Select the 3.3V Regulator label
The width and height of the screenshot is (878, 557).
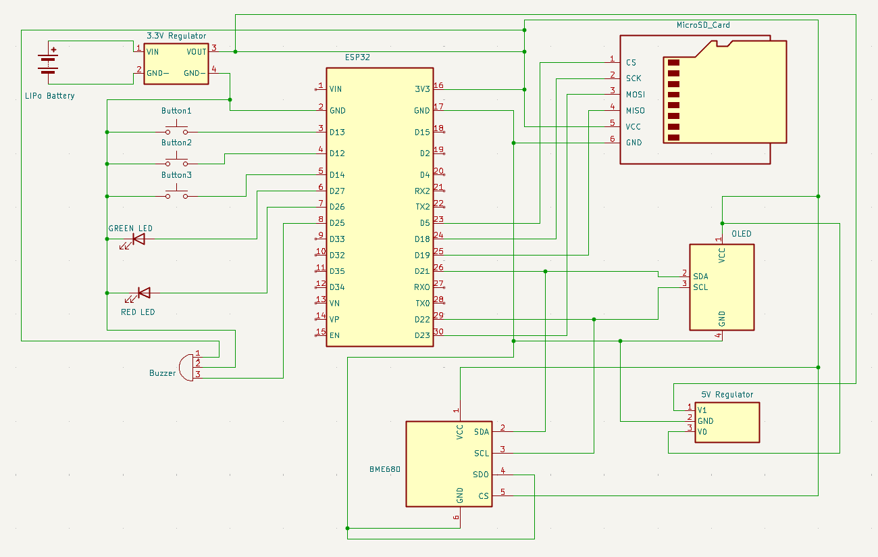pos(176,36)
